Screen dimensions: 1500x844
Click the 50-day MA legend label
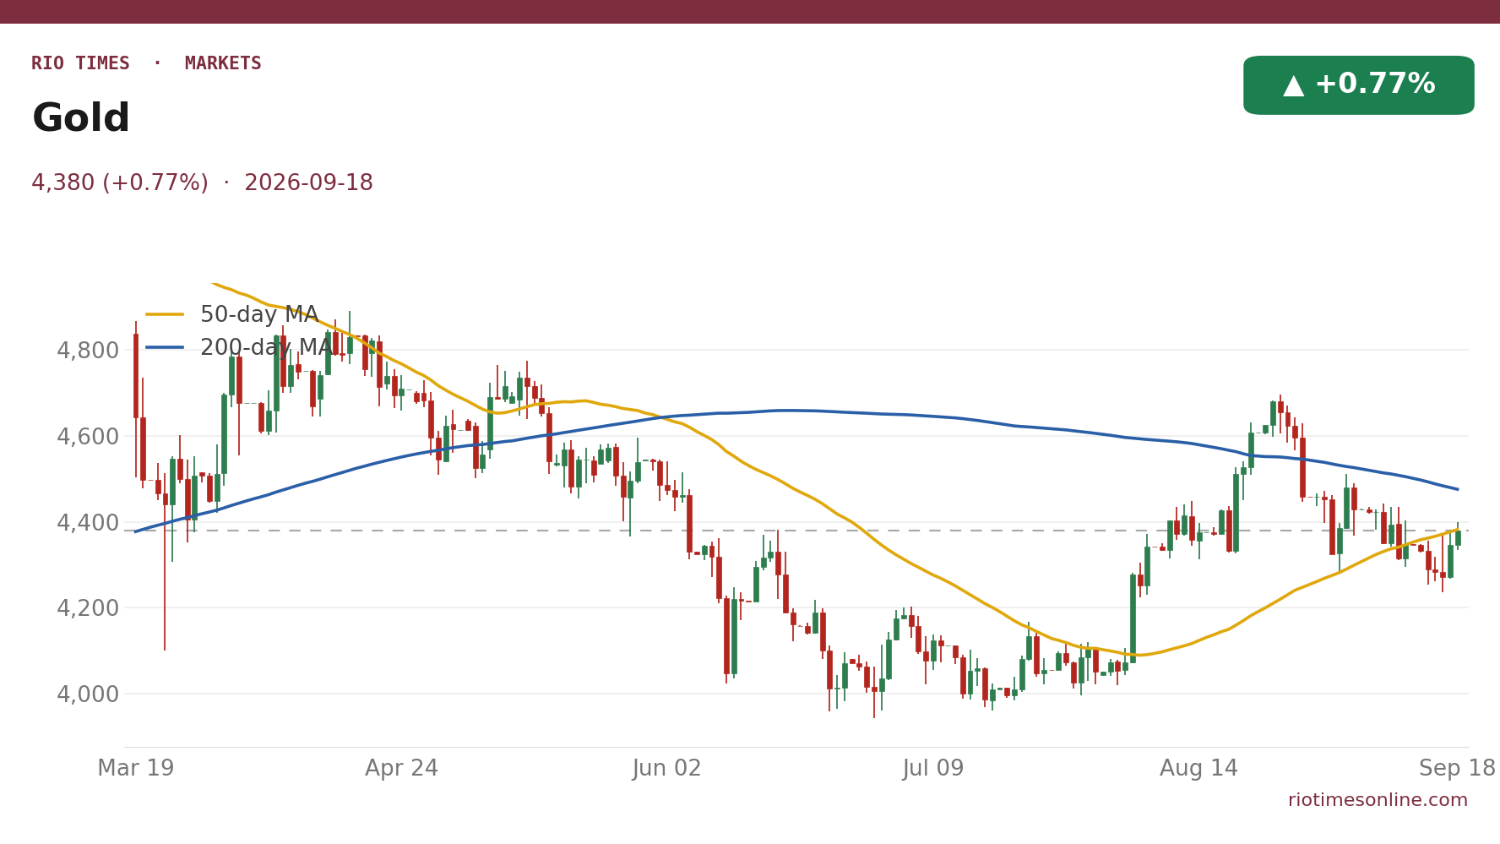[x=258, y=315]
